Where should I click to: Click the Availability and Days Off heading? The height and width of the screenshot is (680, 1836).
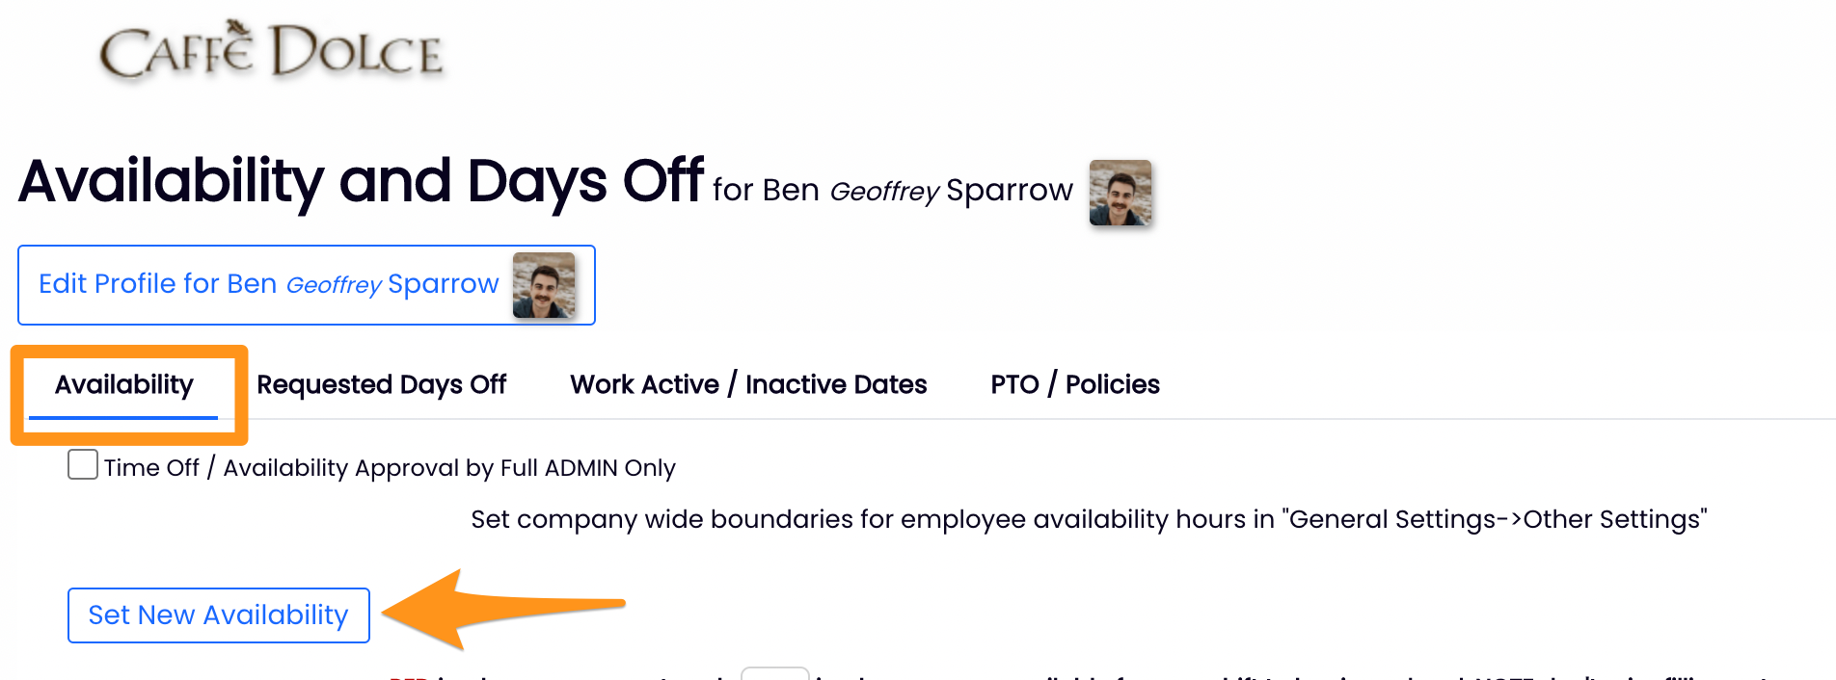click(x=361, y=181)
